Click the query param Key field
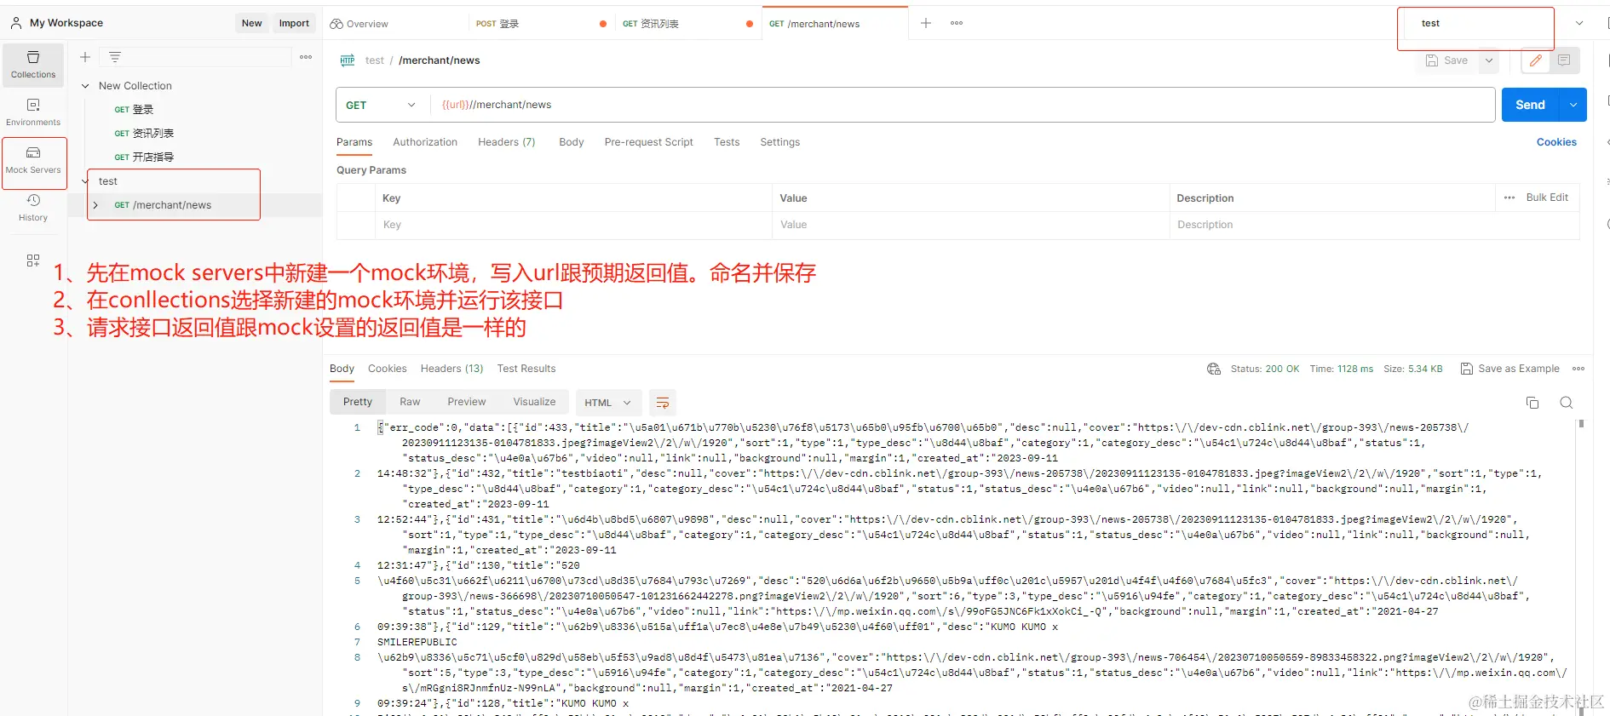Screen dimensions: 1610x716 click(574, 225)
